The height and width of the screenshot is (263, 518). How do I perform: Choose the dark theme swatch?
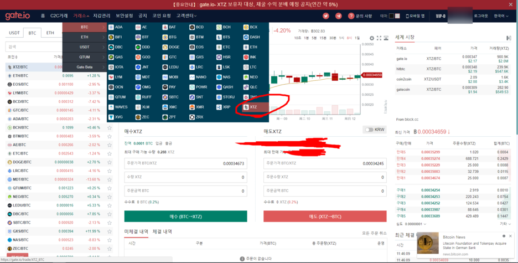point(391,16)
